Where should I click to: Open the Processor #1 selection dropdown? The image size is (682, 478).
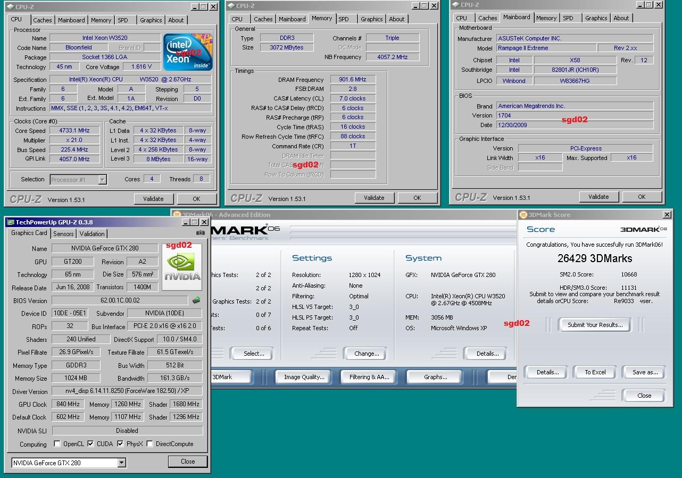(102, 180)
